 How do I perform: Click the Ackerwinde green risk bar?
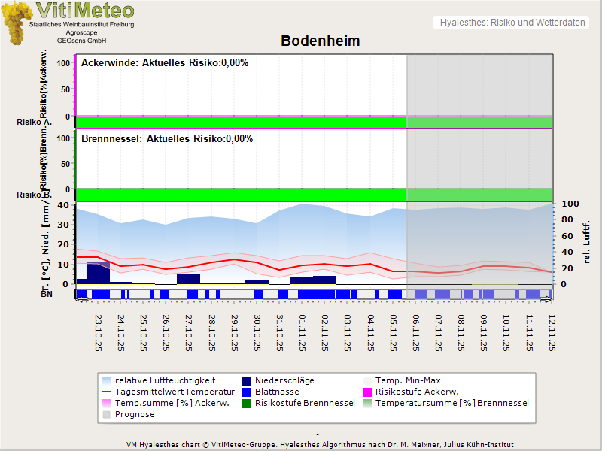coord(241,122)
